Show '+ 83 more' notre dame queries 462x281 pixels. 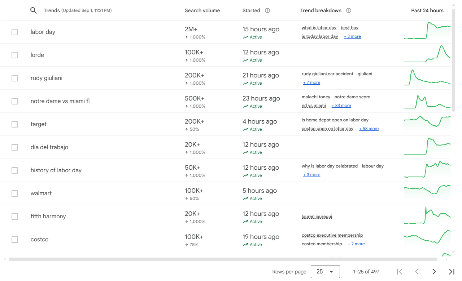pos(341,106)
